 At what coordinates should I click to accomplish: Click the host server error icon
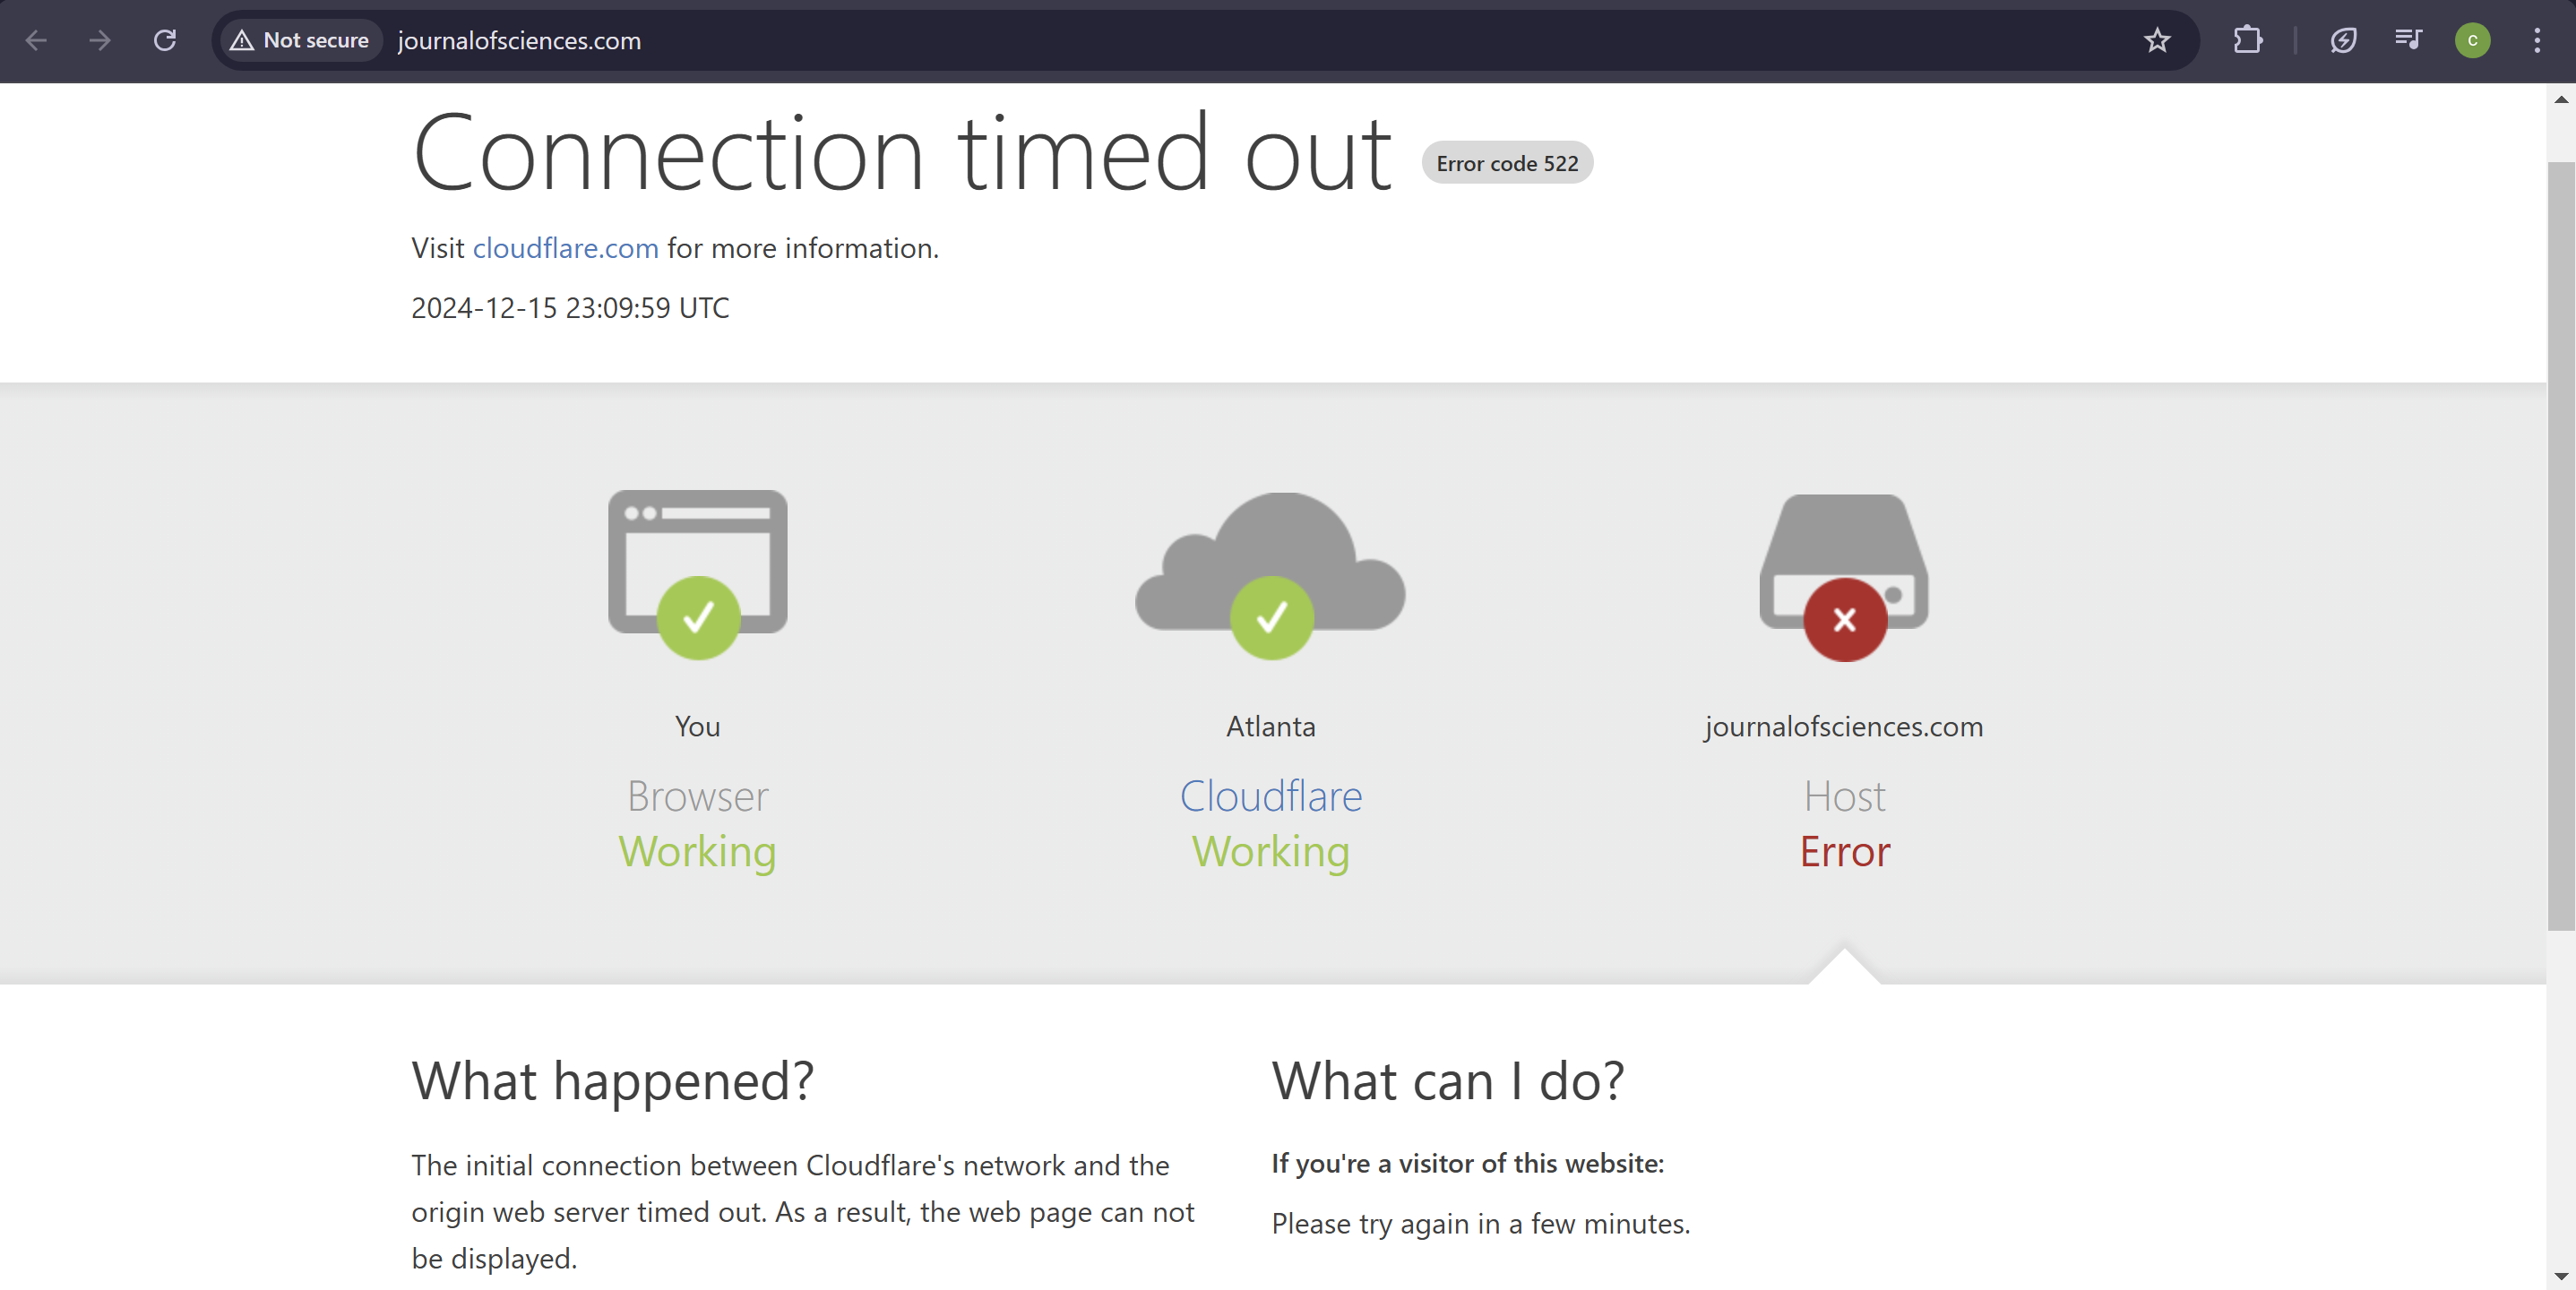1844,575
